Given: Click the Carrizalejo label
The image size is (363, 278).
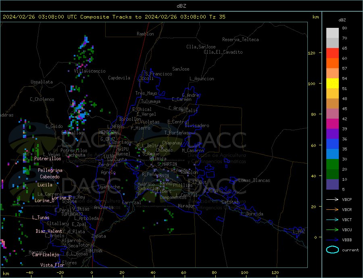Looking at the screenshot, I should click(46, 255).
